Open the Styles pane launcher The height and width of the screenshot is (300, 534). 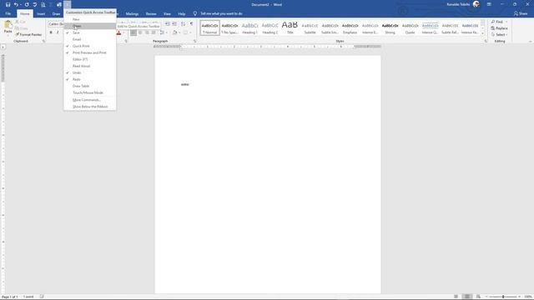(x=486, y=41)
